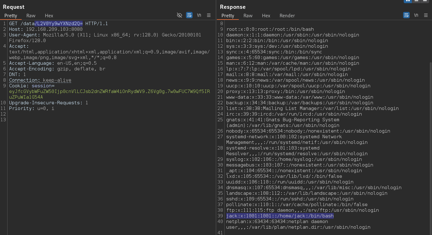The height and width of the screenshot is (235, 432).
Task: Select the side-by-side layout icon
Action: click(408, 1)
